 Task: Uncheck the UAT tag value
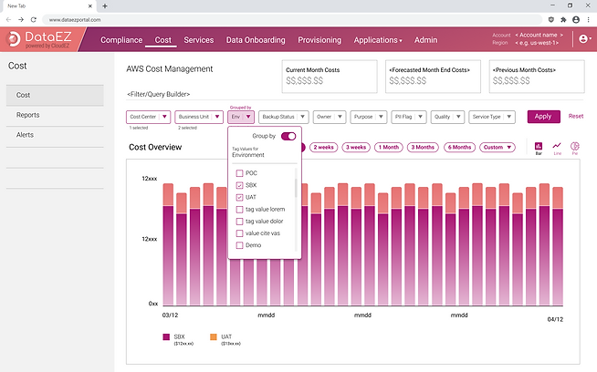[x=239, y=198]
